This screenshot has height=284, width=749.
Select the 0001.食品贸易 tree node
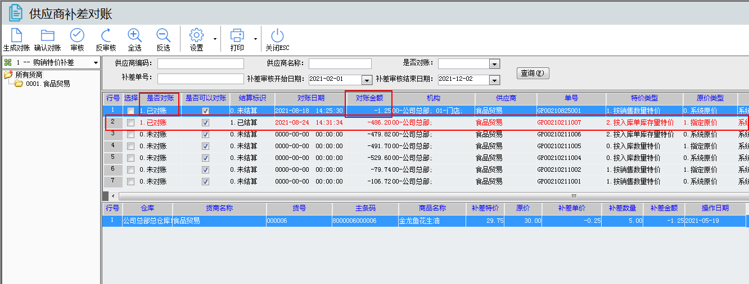point(48,84)
